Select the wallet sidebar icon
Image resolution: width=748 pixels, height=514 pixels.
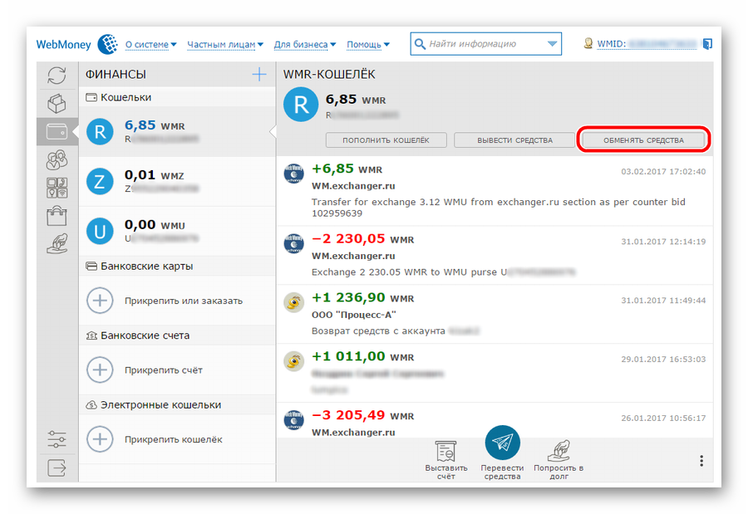point(57,131)
